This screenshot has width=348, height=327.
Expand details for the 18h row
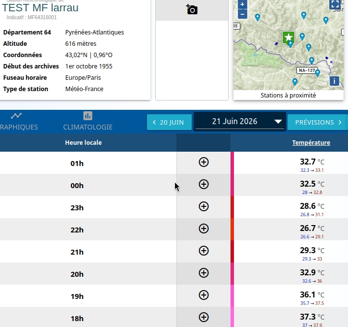coord(203,317)
